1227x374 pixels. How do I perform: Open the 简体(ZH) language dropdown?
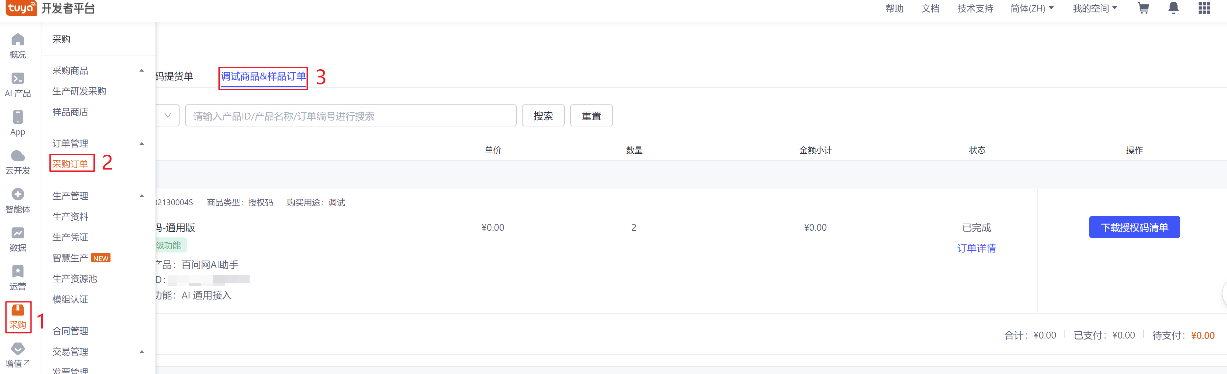[x=1032, y=9]
